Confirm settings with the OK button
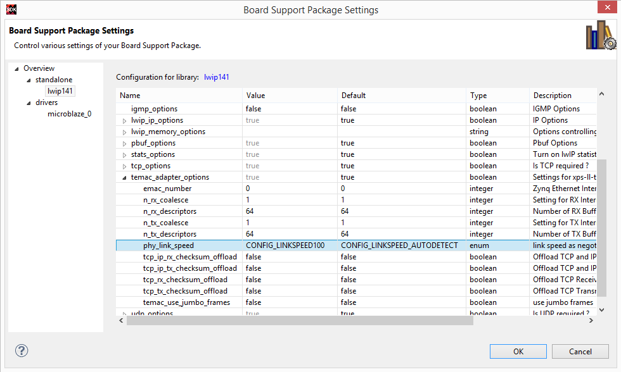The height and width of the screenshot is (372, 621). point(518,352)
